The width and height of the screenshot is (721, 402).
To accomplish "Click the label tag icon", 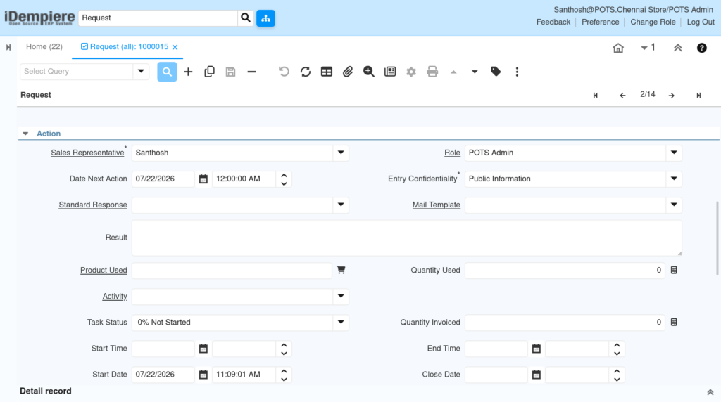I will pyautogui.click(x=496, y=72).
